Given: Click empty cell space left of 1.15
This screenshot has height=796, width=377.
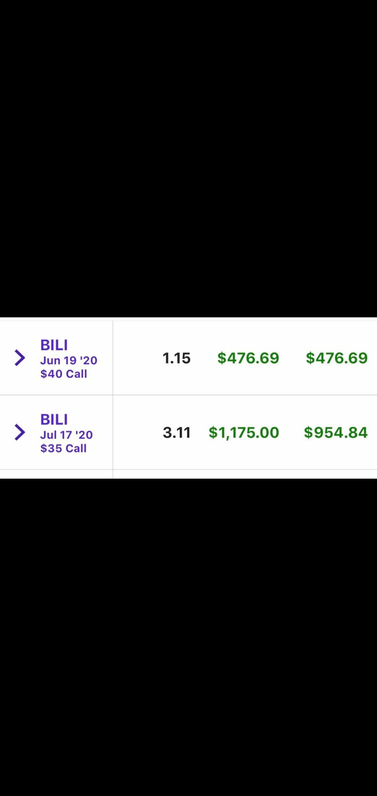Looking at the screenshot, I should point(136,358).
